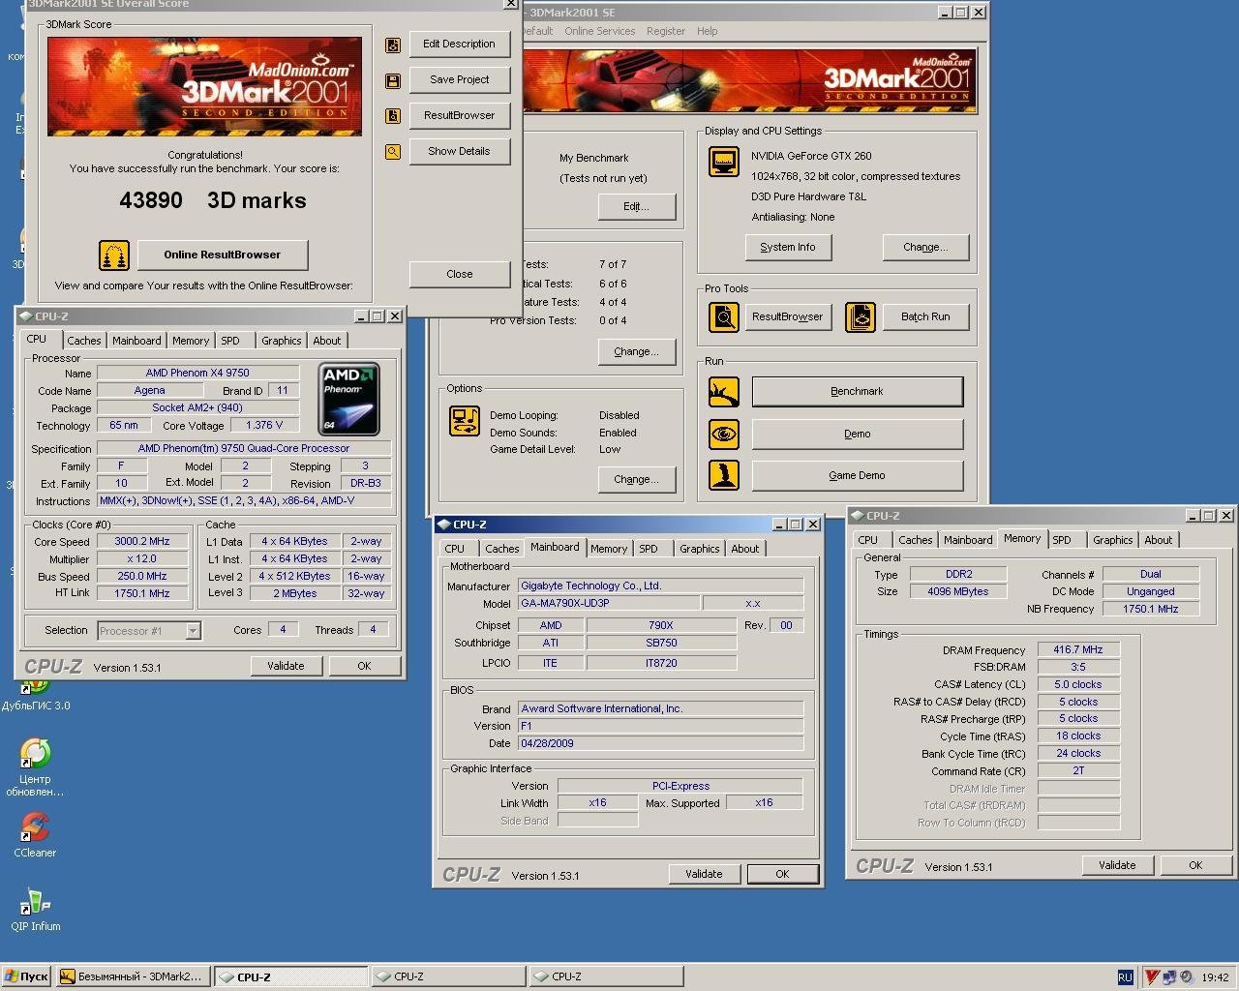Image resolution: width=1239 pixels, height=991 pixels.
Task: Click OK in Memory CPU-Z window
Action: [1195, 865]
